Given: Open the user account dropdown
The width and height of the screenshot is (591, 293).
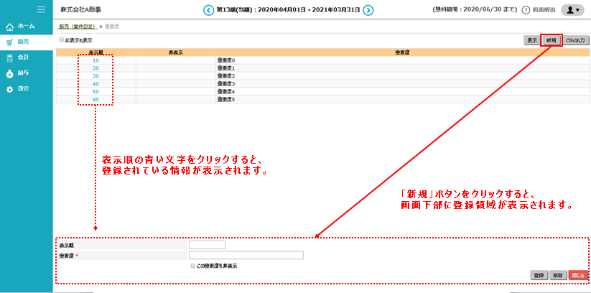Looking at the screenshot, I should click(x=572, y=10).
